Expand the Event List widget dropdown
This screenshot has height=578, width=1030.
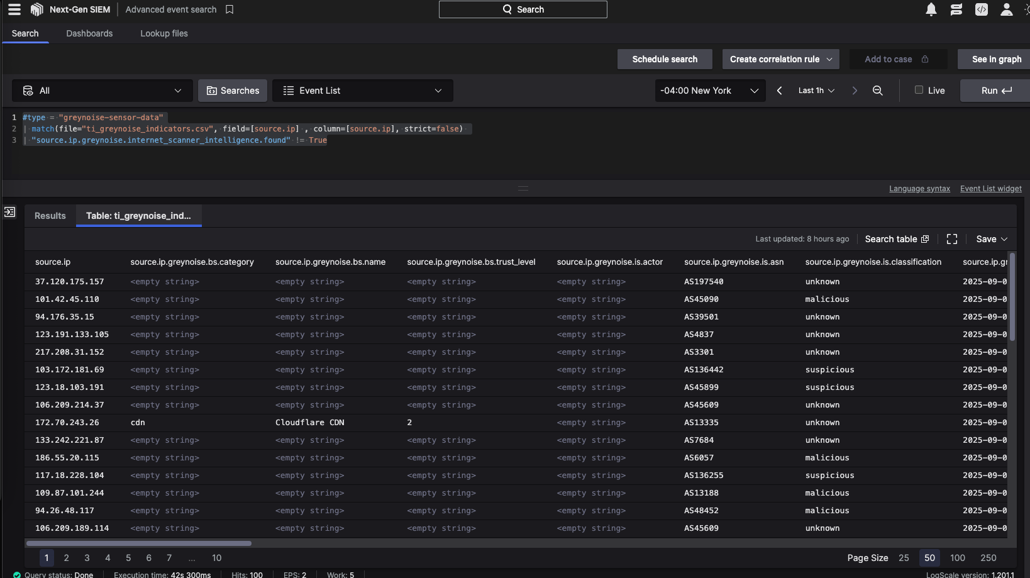tap(362, 91)
